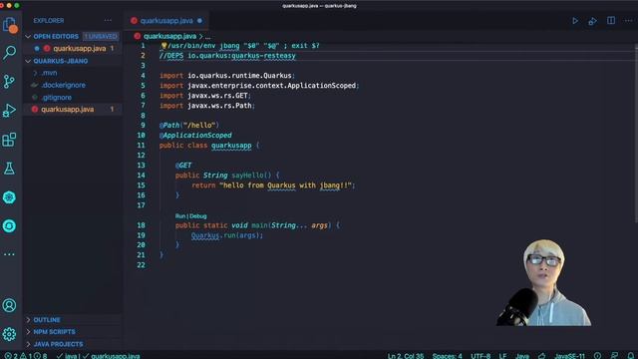Click the 1 UNSAVED badge

pos(101,37)
